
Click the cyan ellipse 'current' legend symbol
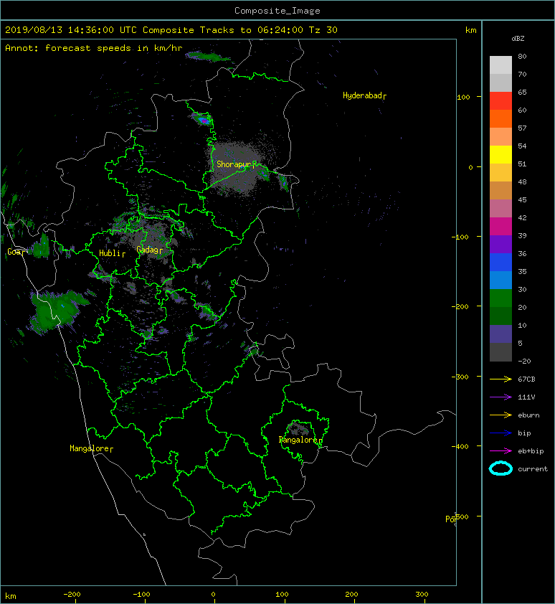coord(501,469)
